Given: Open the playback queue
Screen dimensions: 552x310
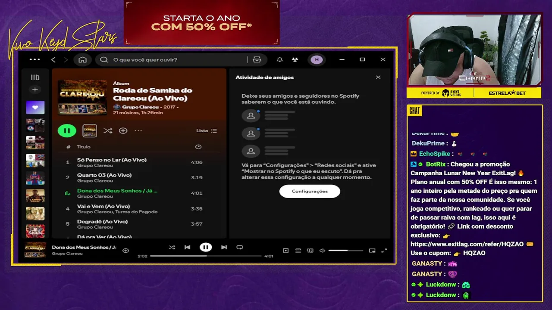Looking at the screenshot, I should point(298,250).
